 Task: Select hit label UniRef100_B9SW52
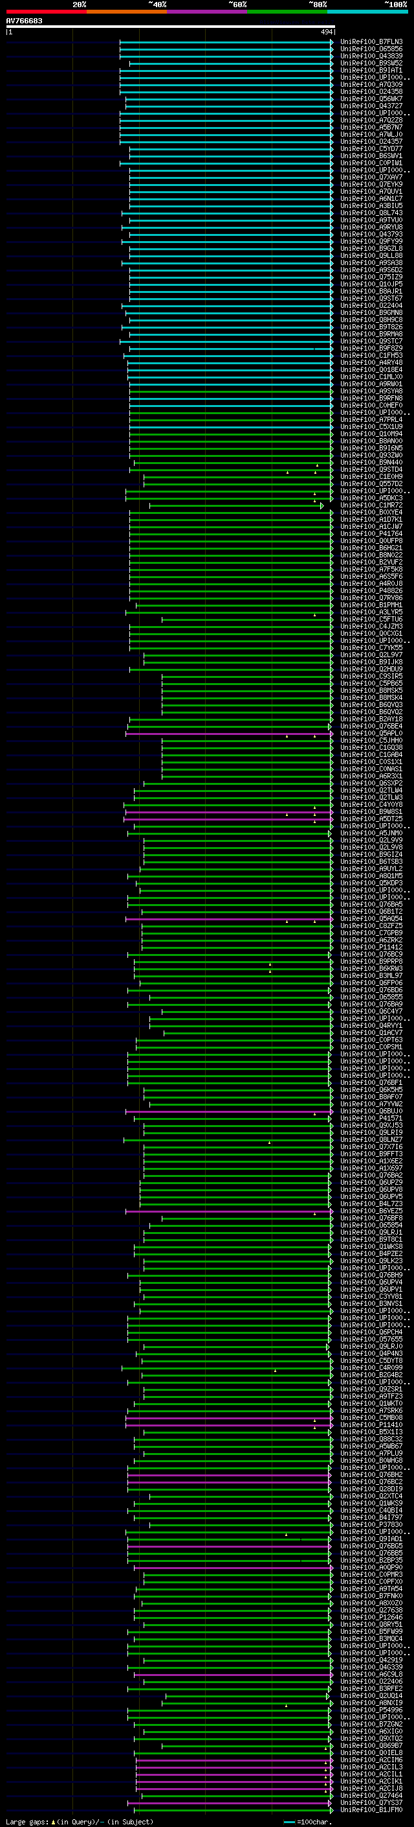coord(371,63)
